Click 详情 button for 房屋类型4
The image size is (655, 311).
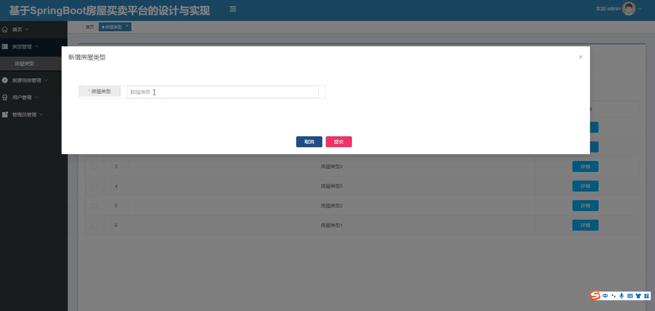click(x=586, y=166)
